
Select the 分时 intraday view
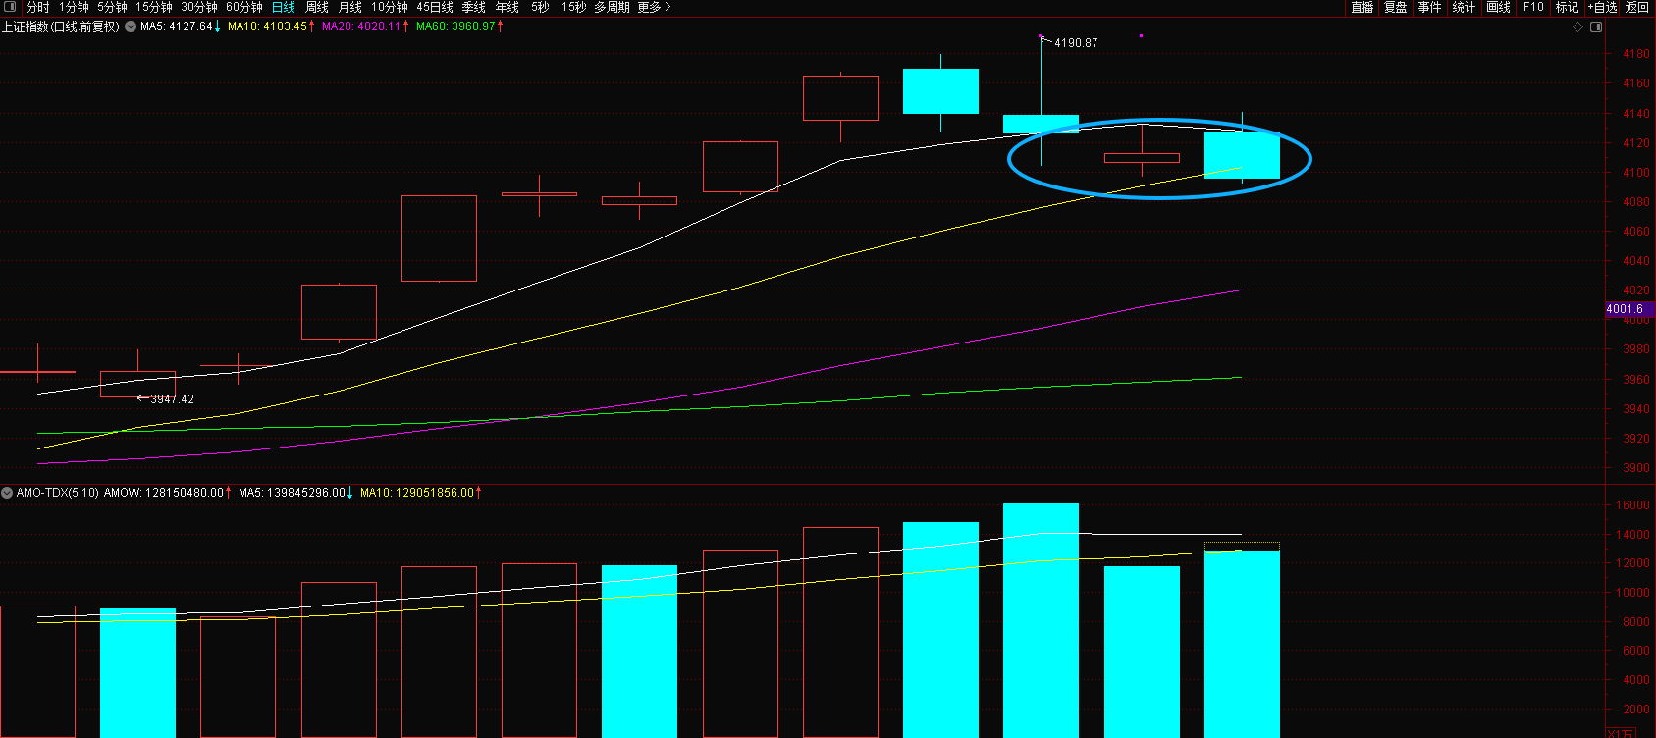point(37,7)
